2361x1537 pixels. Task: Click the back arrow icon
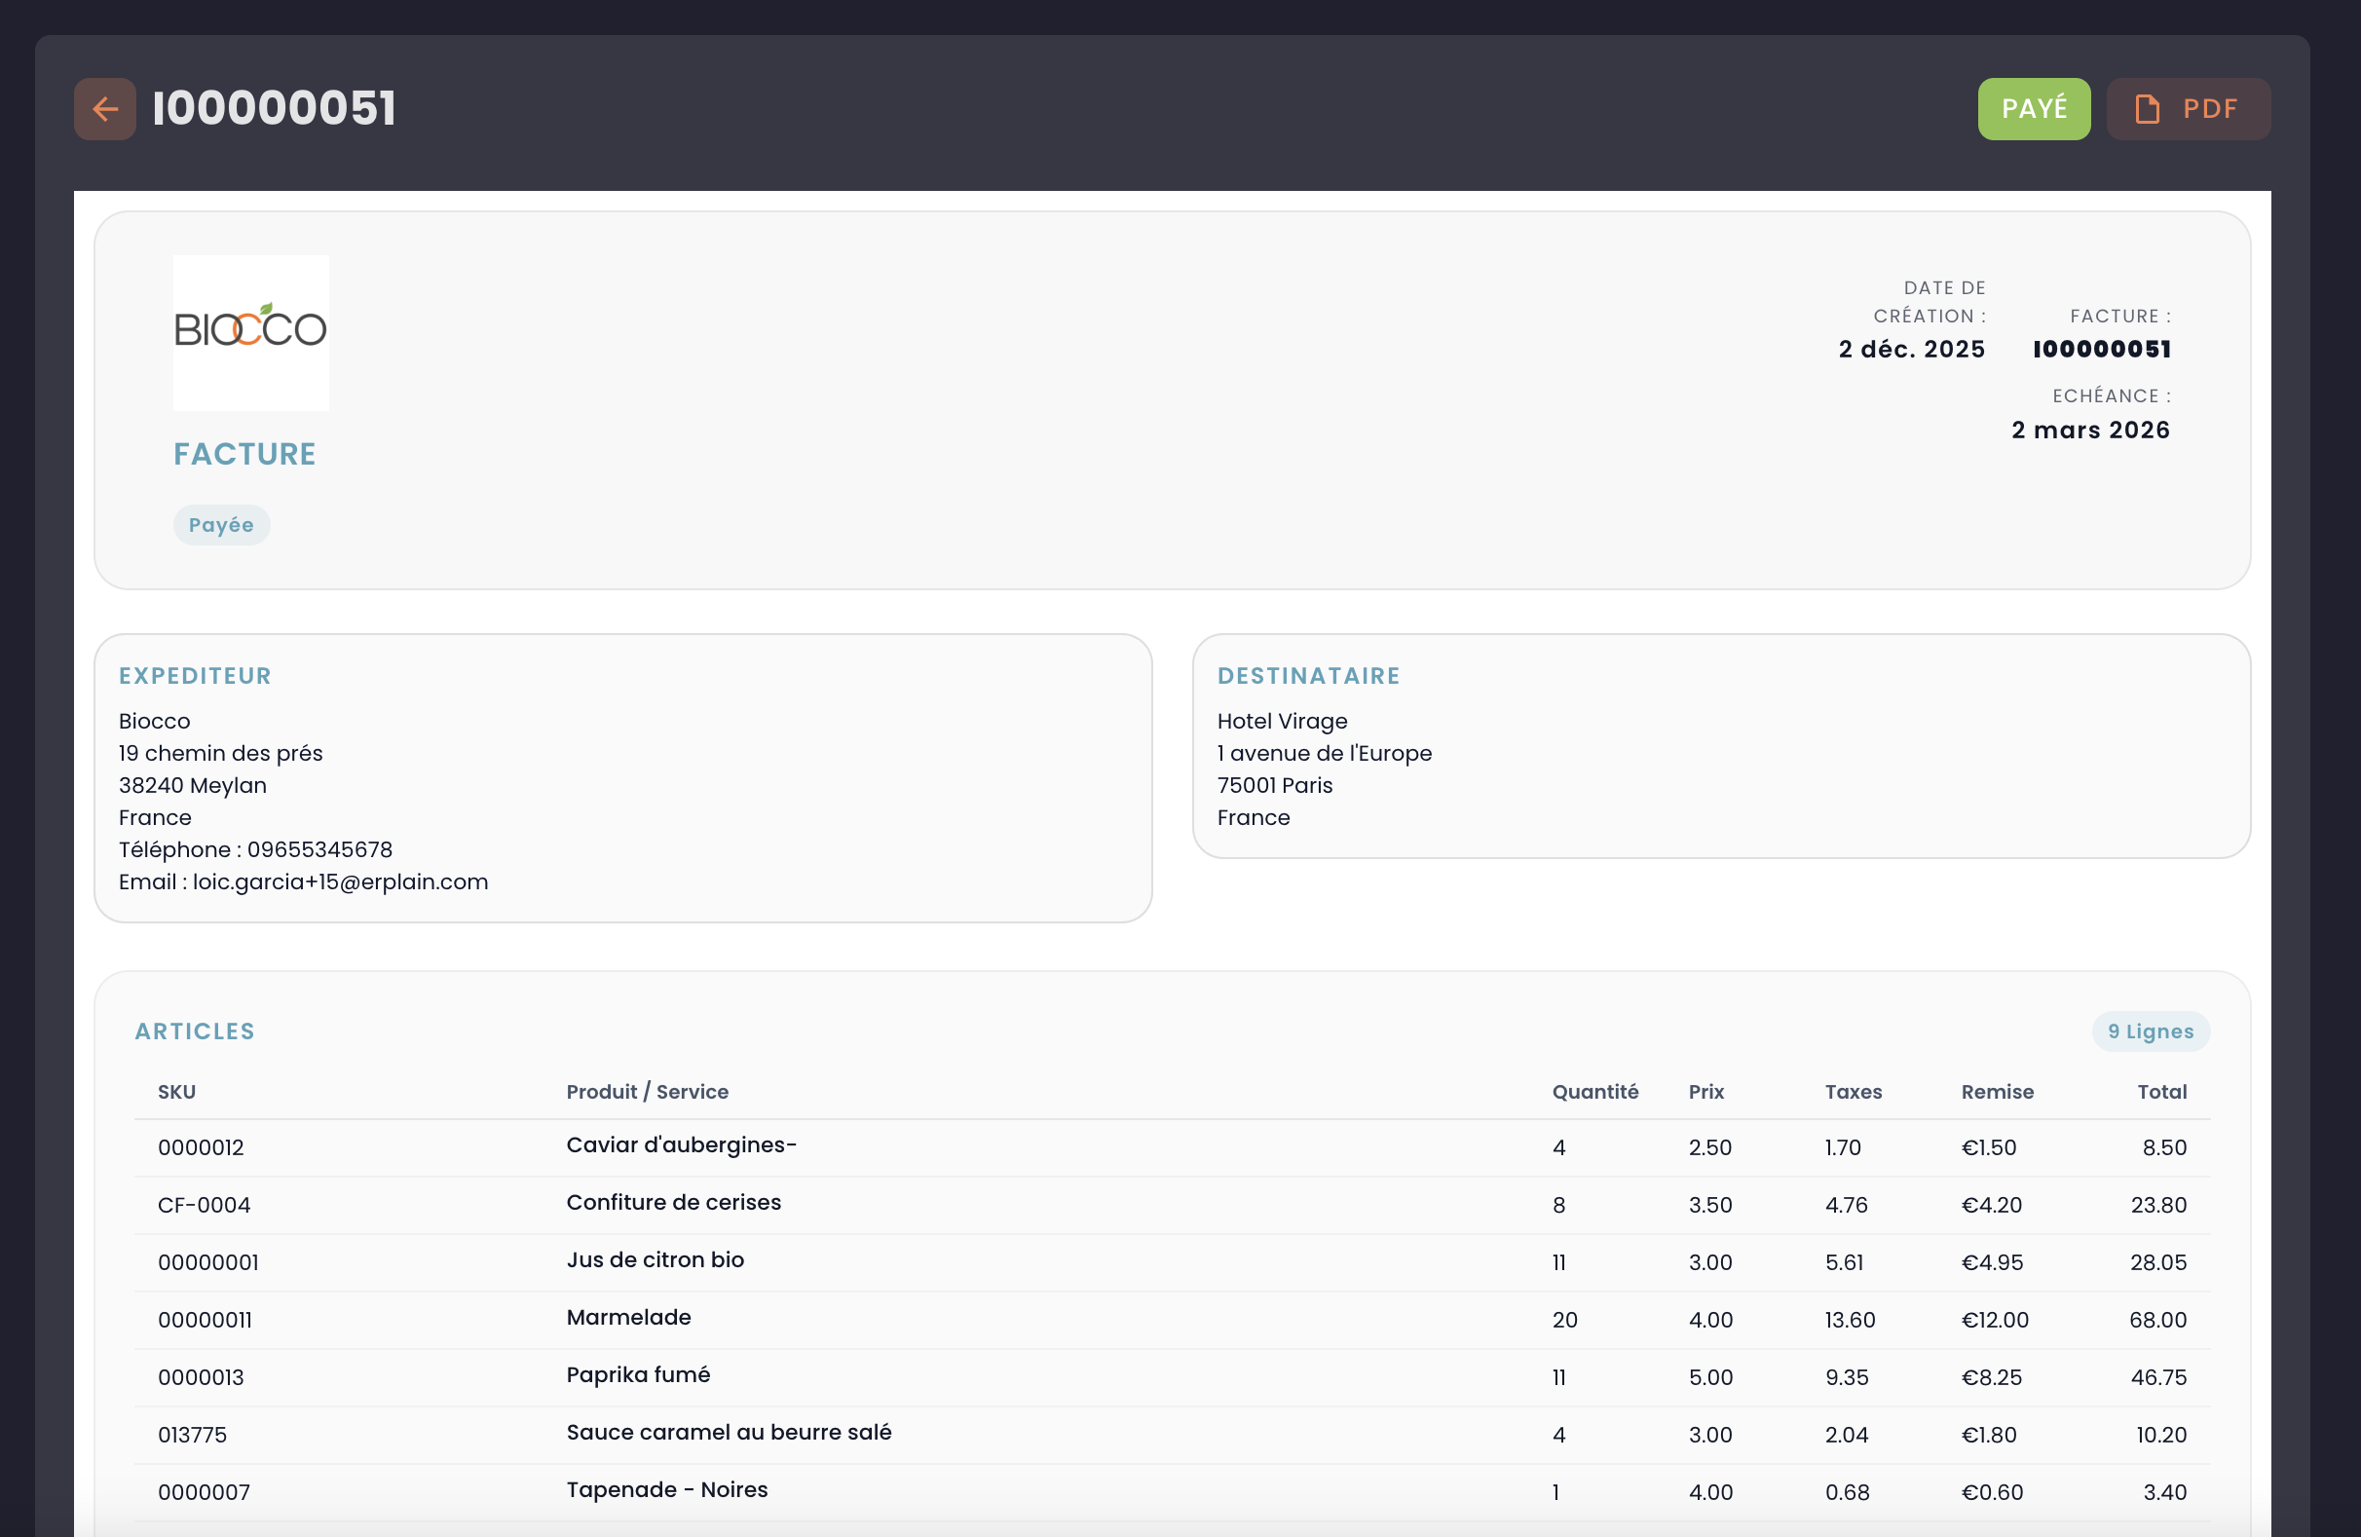[x=104, y=109]
